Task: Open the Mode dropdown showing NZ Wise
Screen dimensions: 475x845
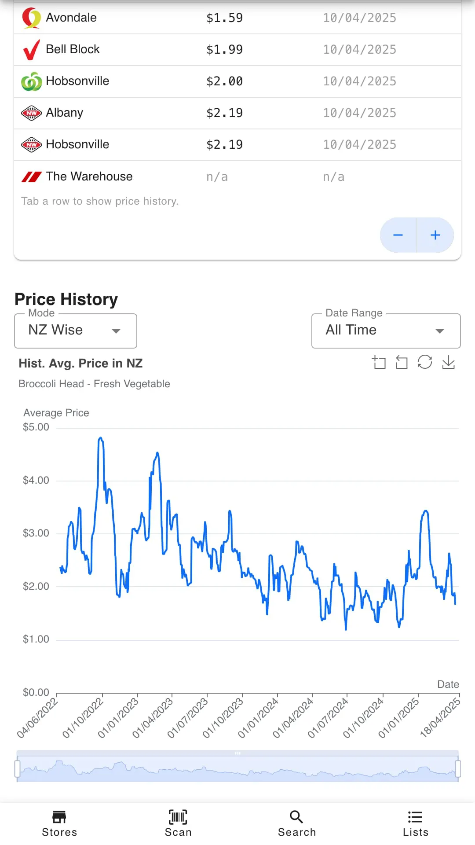Action: [76, 331]
